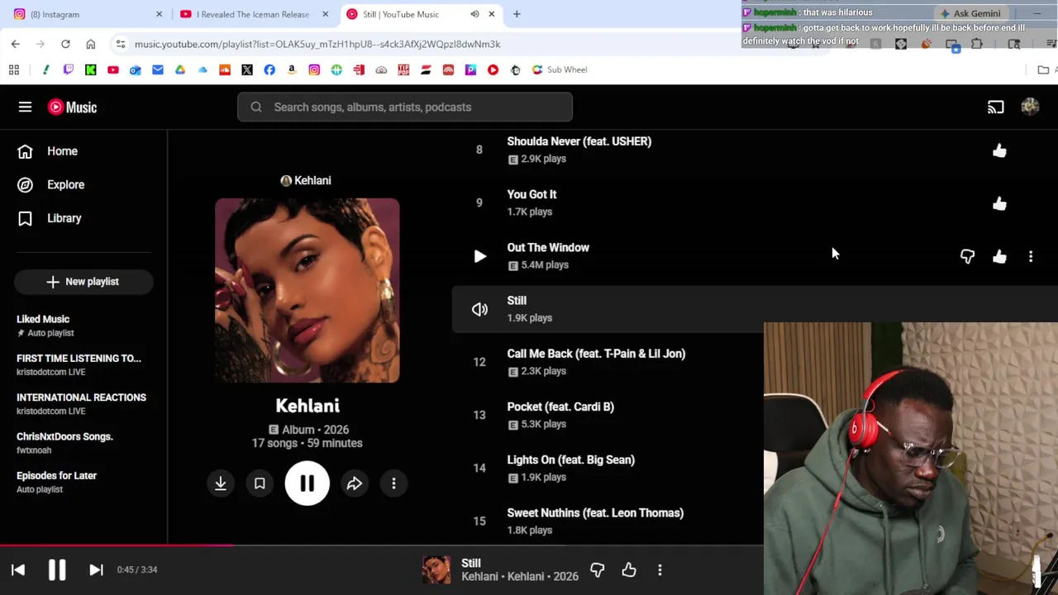The image size is (1058, 595).
Task: Switch to I Revealed The Iceman Release tab
Action: 252,14
